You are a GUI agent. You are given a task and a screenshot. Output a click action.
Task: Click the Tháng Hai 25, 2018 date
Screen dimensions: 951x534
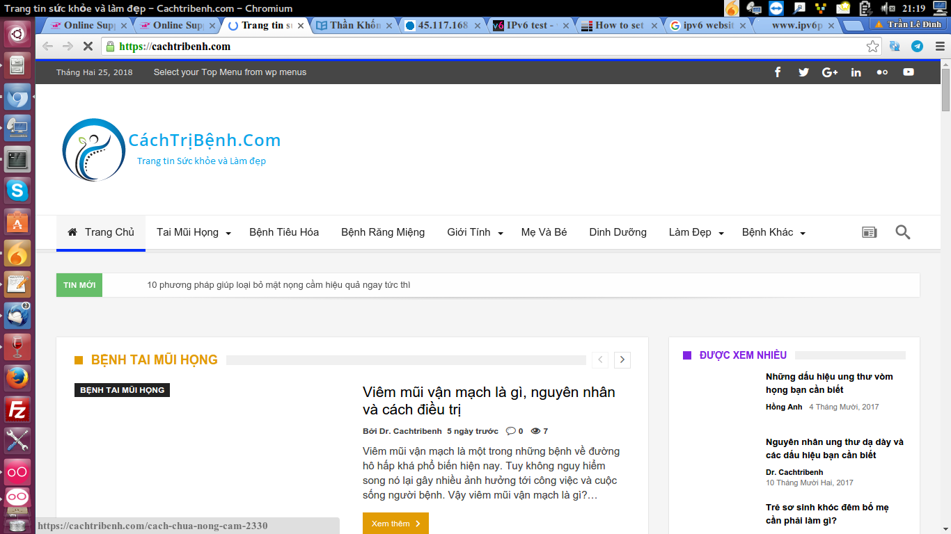pos(95,72)
